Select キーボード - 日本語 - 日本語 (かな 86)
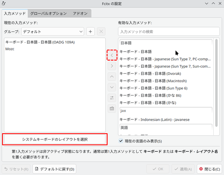The width and height of the screenshot is (224, 175). click(x=166, y=96)
